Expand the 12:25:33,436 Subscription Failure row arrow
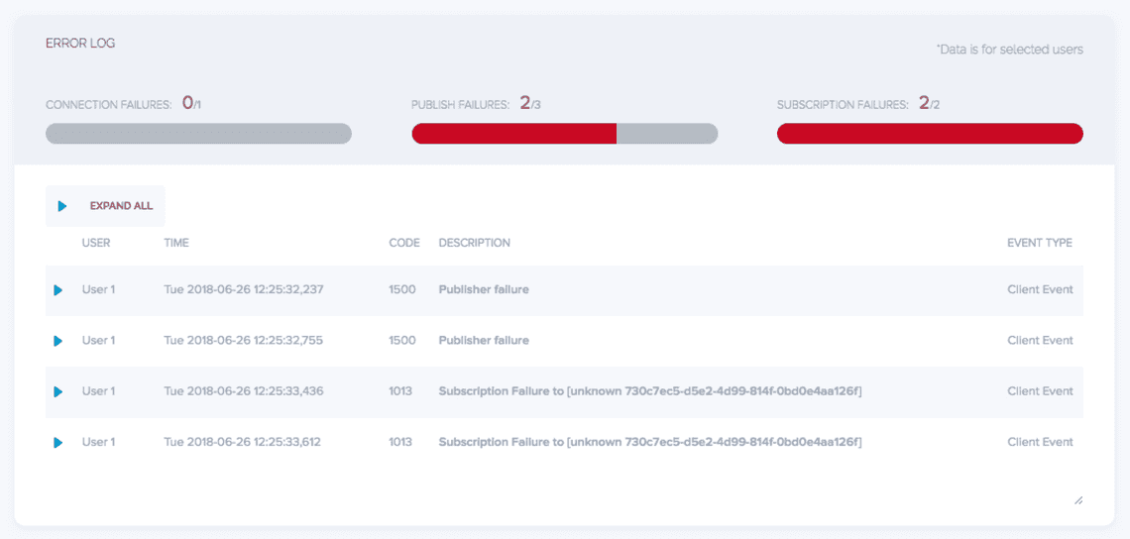The width and height of the screenshot is (1130, 539). pos(57,392)
